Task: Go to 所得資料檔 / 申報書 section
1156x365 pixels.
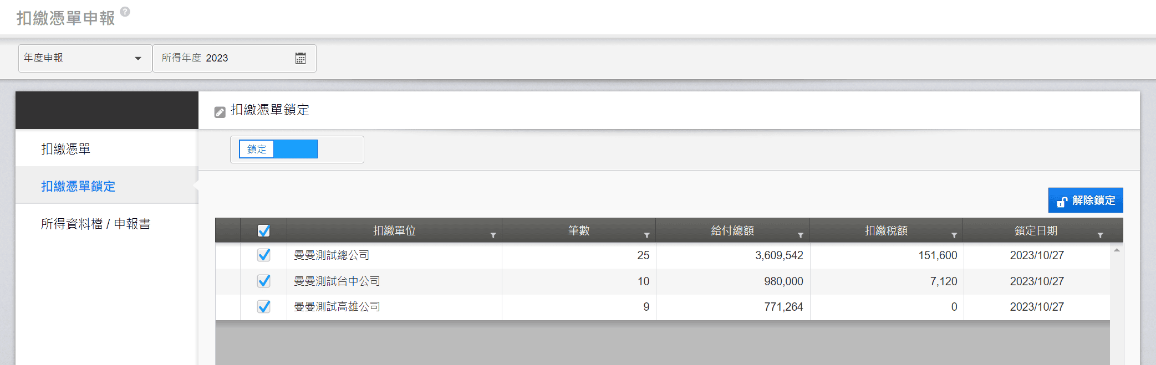Action: pyautogui.click(x=96, y=224)
